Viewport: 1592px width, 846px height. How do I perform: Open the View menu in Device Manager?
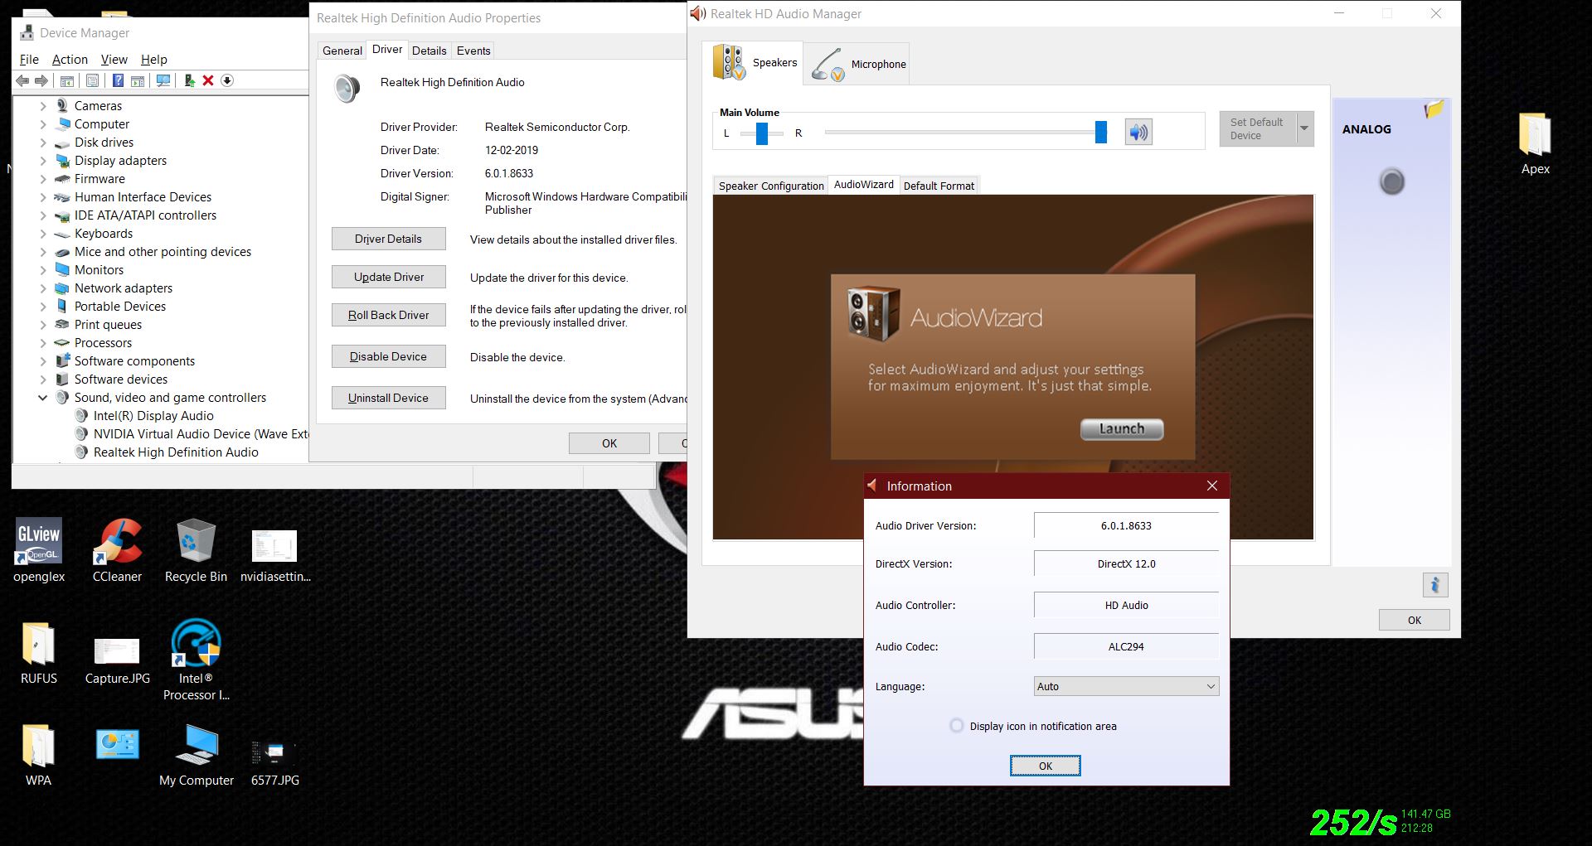coord(114,60)
